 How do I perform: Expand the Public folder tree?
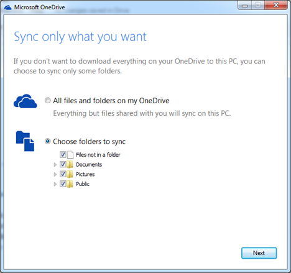tap(55, 184)
